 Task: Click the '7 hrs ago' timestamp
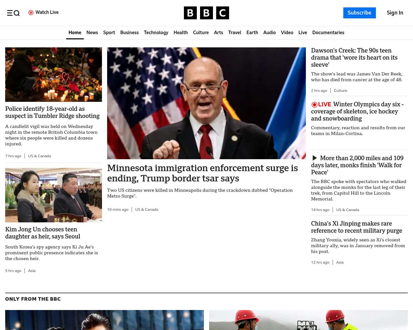13,156
